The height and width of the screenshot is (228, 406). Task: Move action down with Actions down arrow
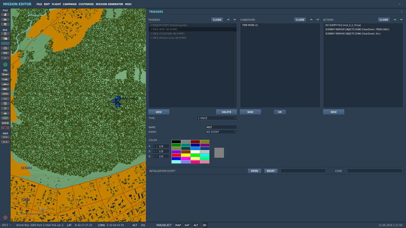(402, 19)
